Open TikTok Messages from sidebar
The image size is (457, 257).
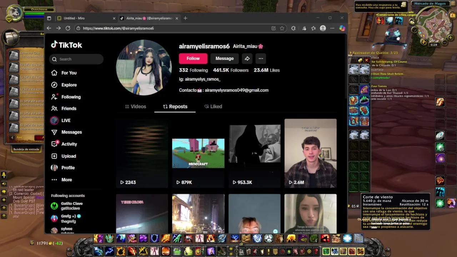pyautogui.click(x=67, y=132)
